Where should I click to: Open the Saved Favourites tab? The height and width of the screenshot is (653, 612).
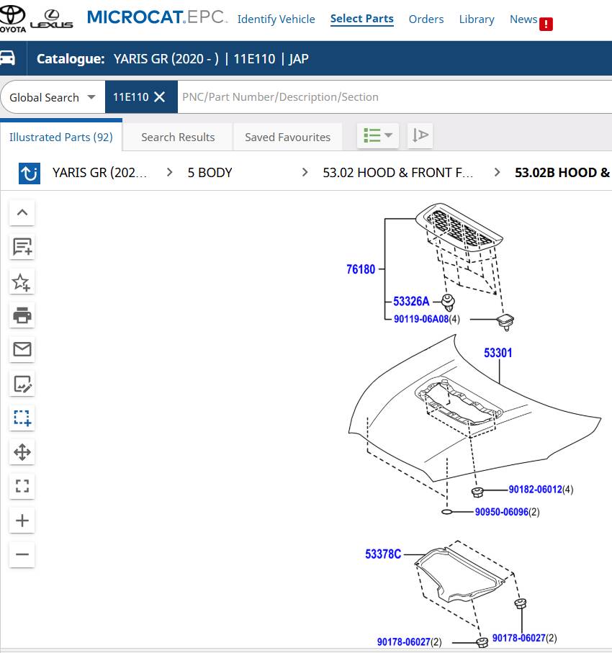tap(287, 137)
